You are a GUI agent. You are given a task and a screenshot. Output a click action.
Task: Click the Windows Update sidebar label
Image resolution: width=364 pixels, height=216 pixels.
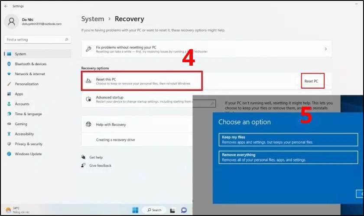28,154
